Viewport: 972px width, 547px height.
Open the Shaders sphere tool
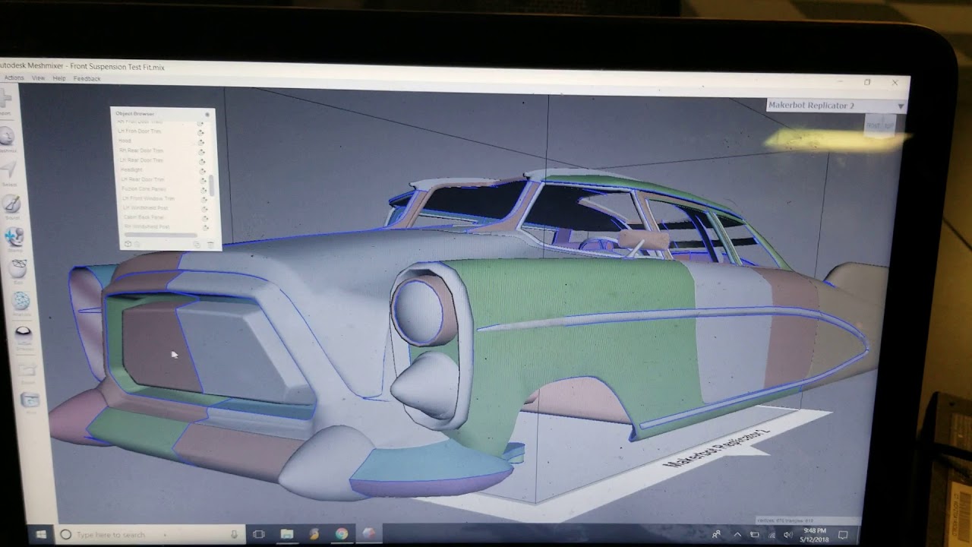24,334
